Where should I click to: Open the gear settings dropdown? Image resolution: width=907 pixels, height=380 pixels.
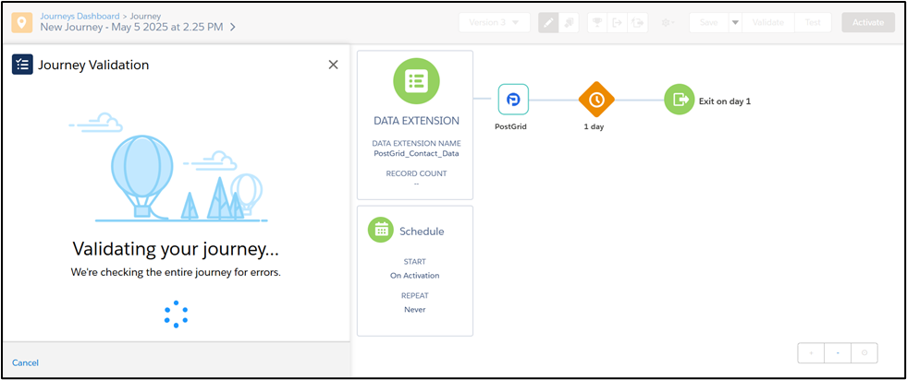click(668, 22)
